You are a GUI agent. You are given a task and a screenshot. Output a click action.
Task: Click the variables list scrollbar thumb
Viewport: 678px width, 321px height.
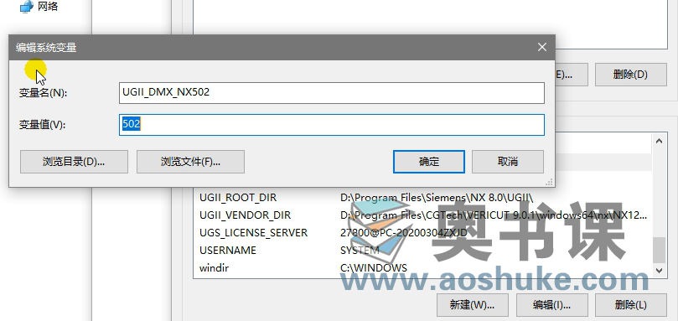659,250
